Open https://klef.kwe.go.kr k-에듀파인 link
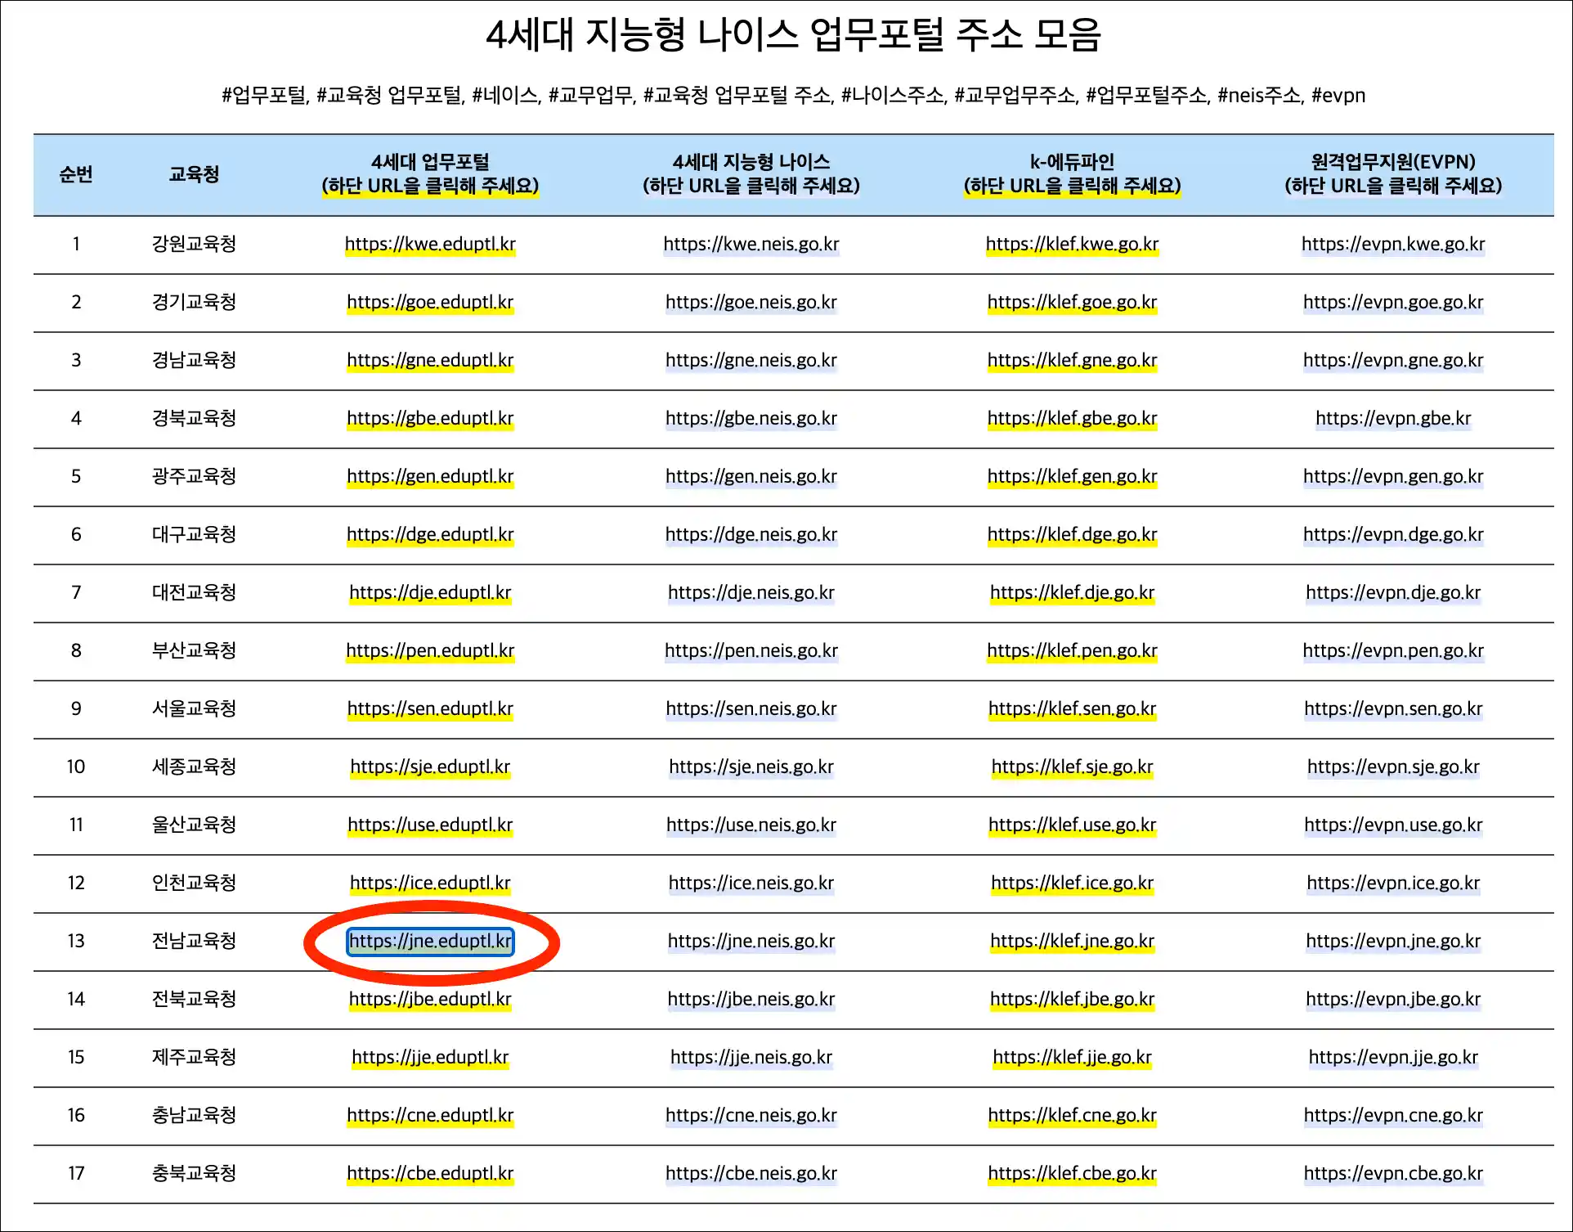The image size is (1573, 1232). pyautogui.click(x=1072, y=244)
